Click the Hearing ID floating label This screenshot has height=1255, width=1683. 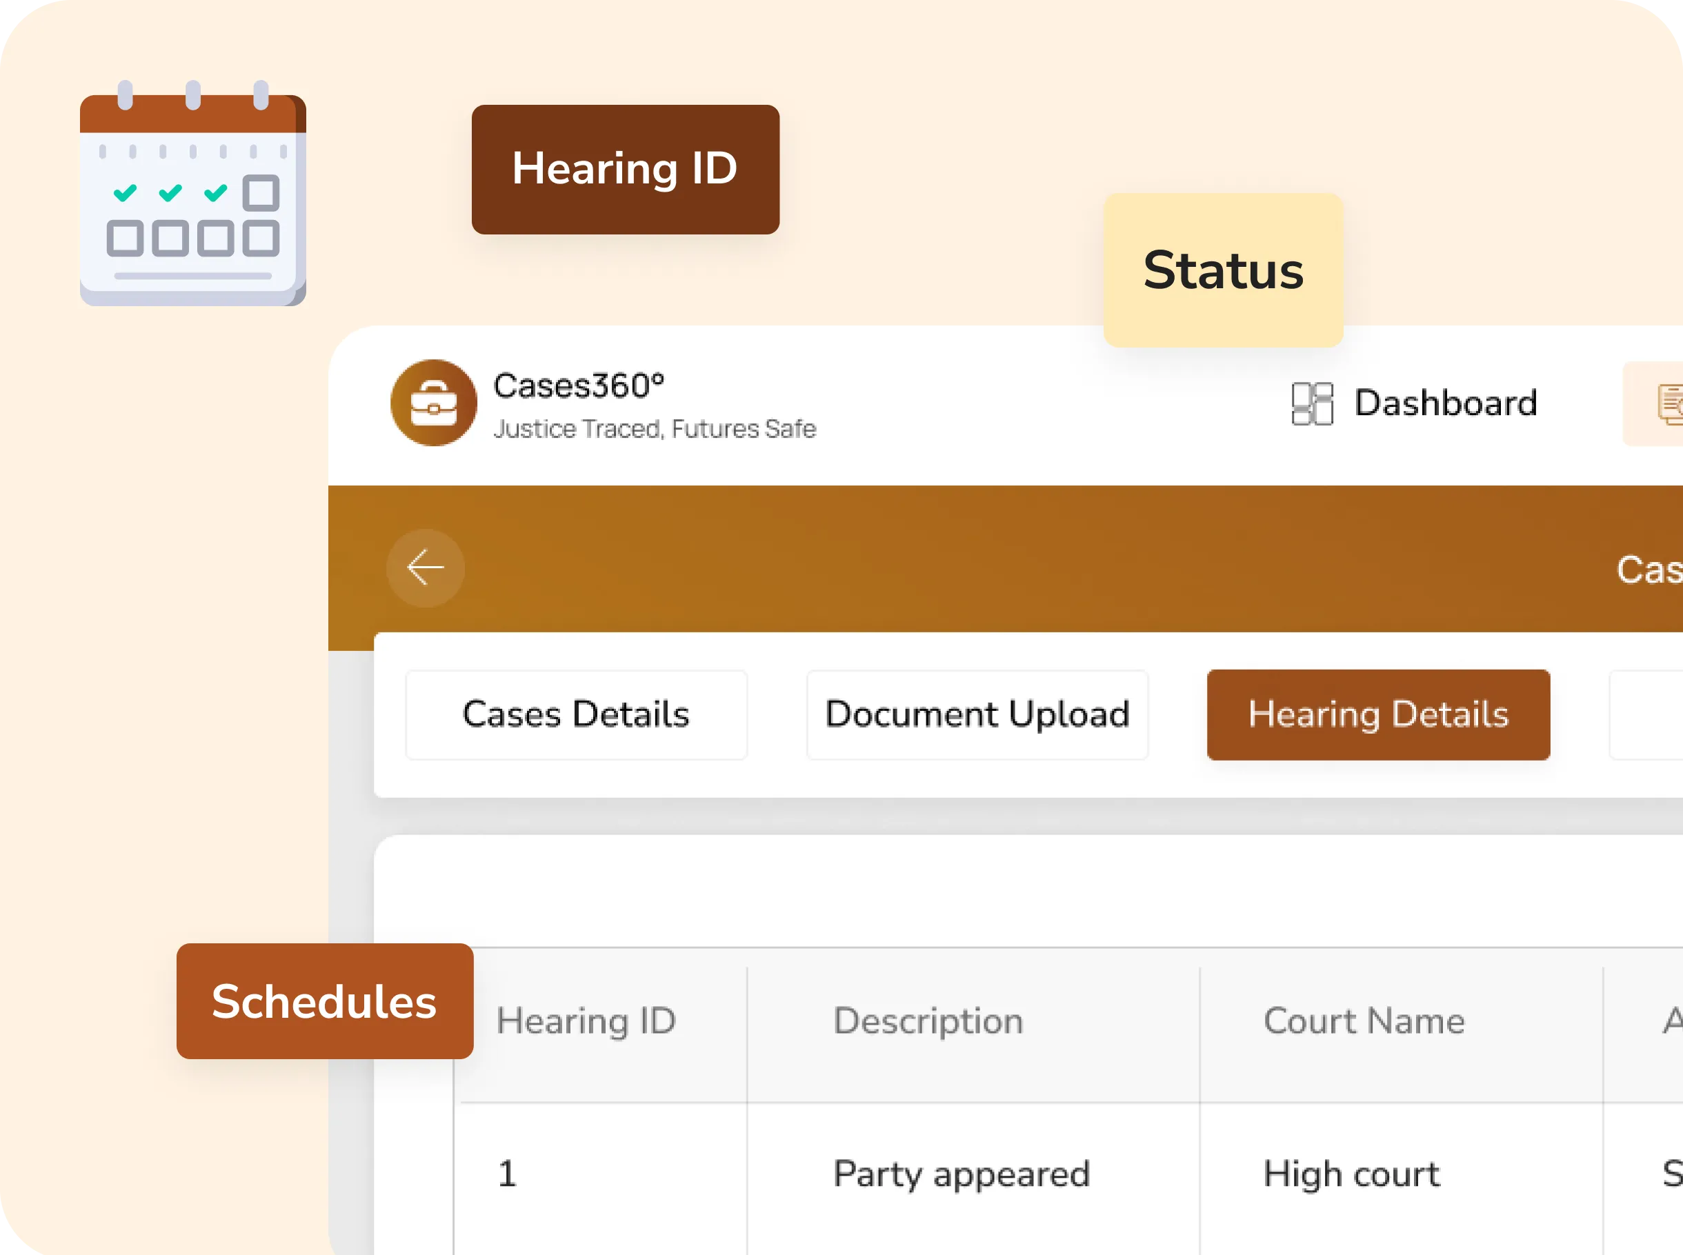coord(624,170)
